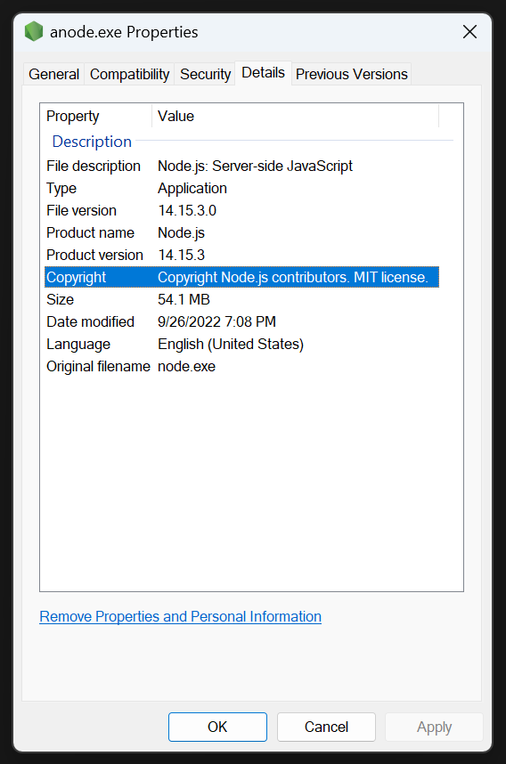506x764 pixels.
Task: Go to the Security tab
Action: (x=205, y=74)
